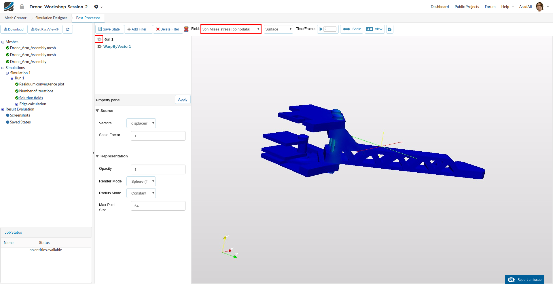The width and height of the screenshot is (553, 284).
Task: Click the crossed-out filter icon beside Delete Filter
Action: pyautogui.click(x=186, y=29)
